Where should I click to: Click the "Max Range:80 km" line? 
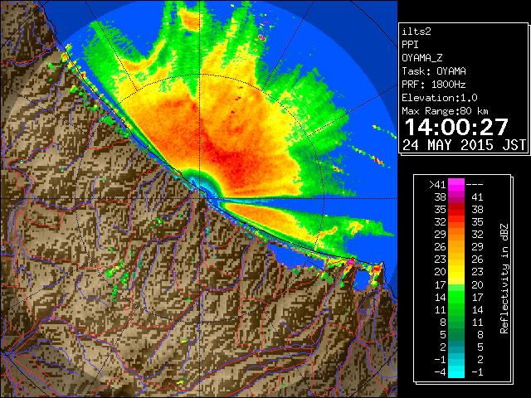click(x=446, y=111)
